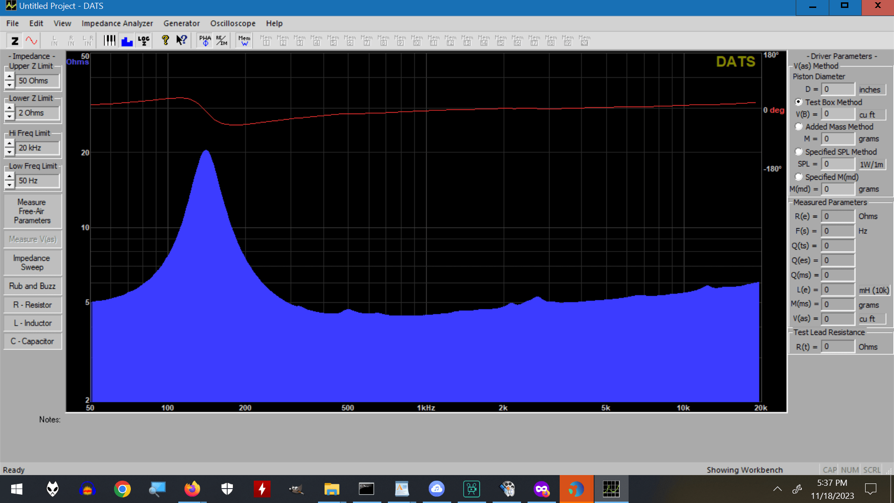Click the added mass M grams field

[x=838, y=139]
